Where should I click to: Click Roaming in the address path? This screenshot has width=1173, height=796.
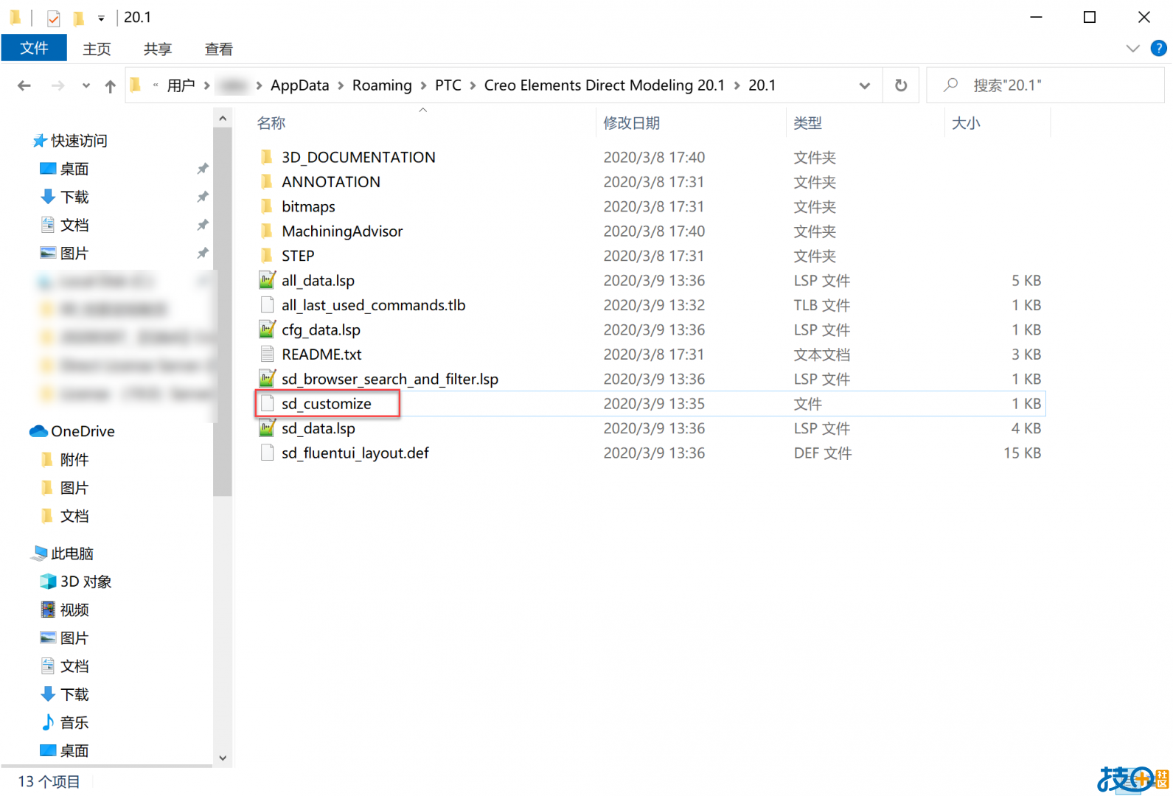[x=382, y=85]
